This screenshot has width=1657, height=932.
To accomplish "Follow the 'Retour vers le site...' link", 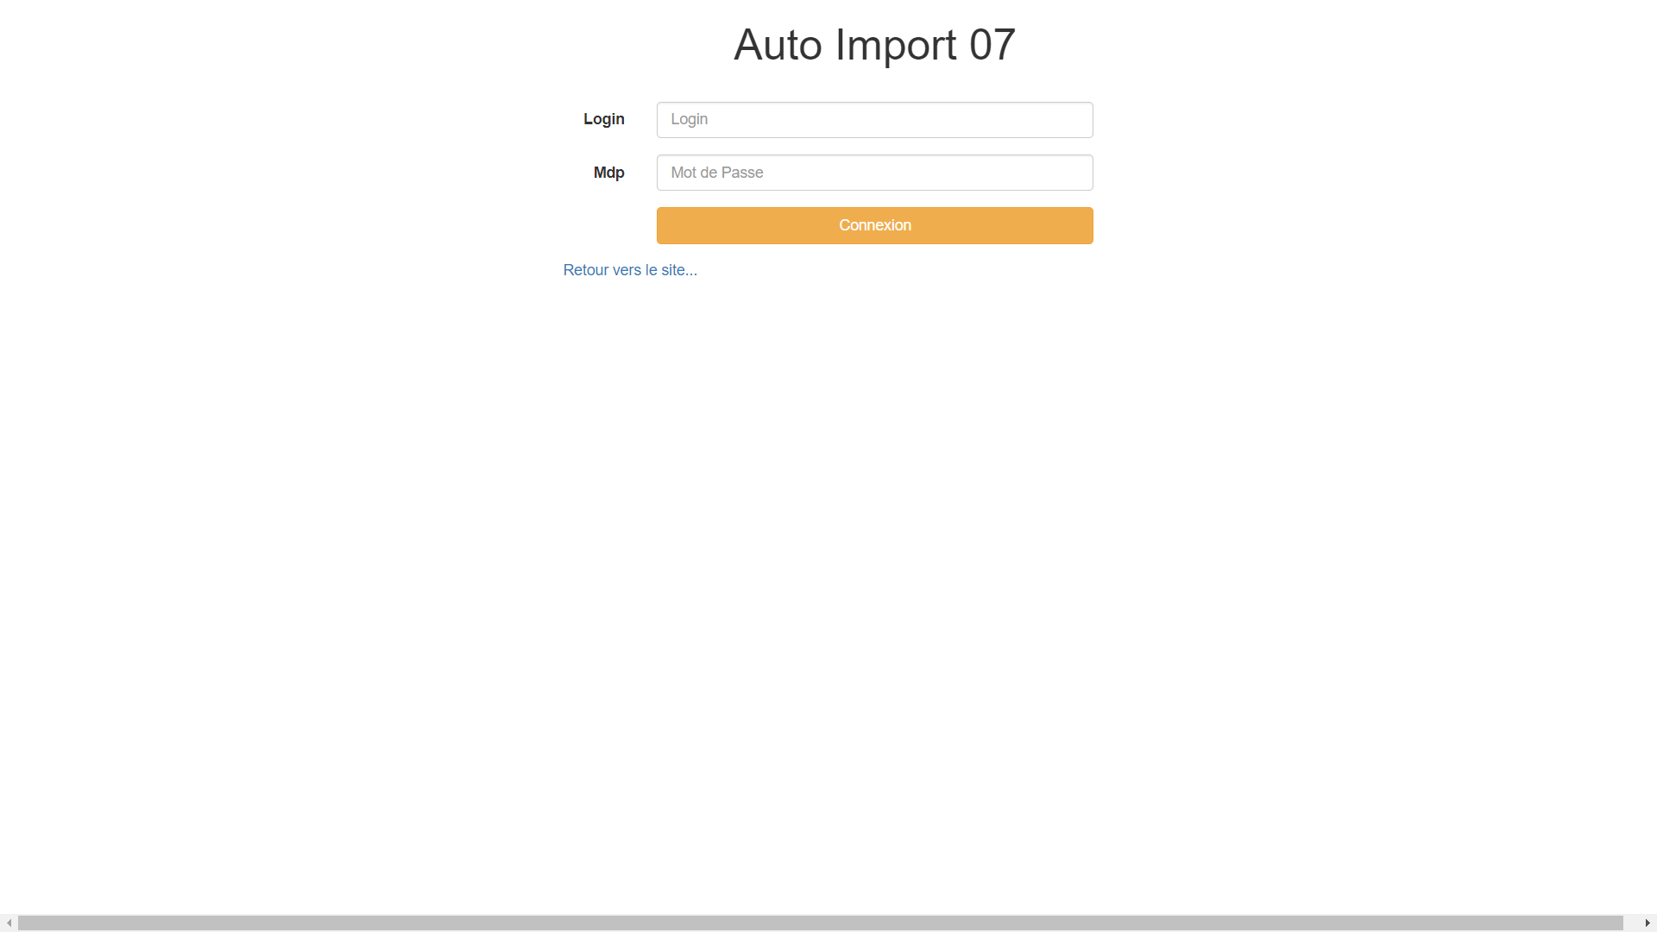I will point(630,270).
